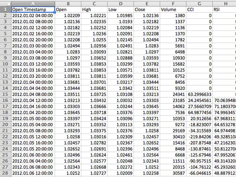Select column E header
This screenshot has height=177, width=236.
(147, 4)
